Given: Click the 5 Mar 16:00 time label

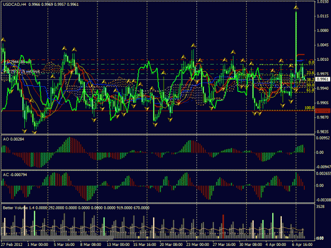Looking at the screenshot, I should click(x=64, y=245).
